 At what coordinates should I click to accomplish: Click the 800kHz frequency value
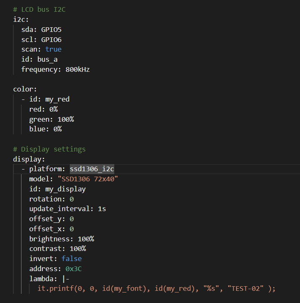point(77,69)
